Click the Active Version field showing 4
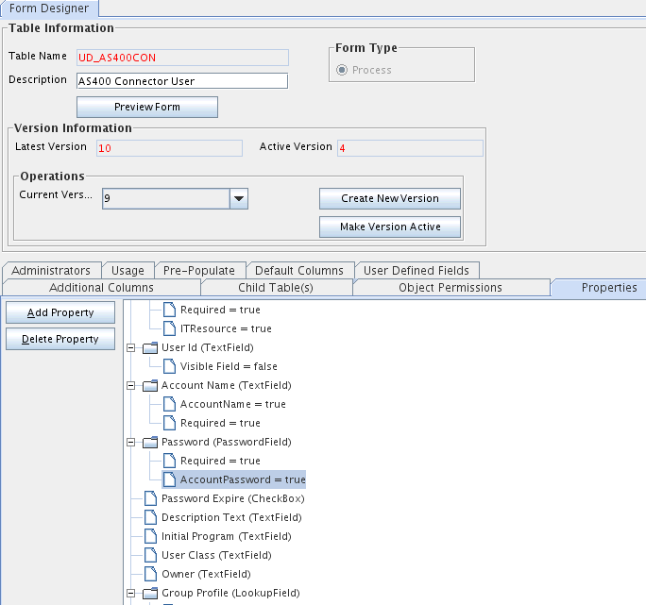The height and width of the screenshot is (605, 646). tap(410, 148)
